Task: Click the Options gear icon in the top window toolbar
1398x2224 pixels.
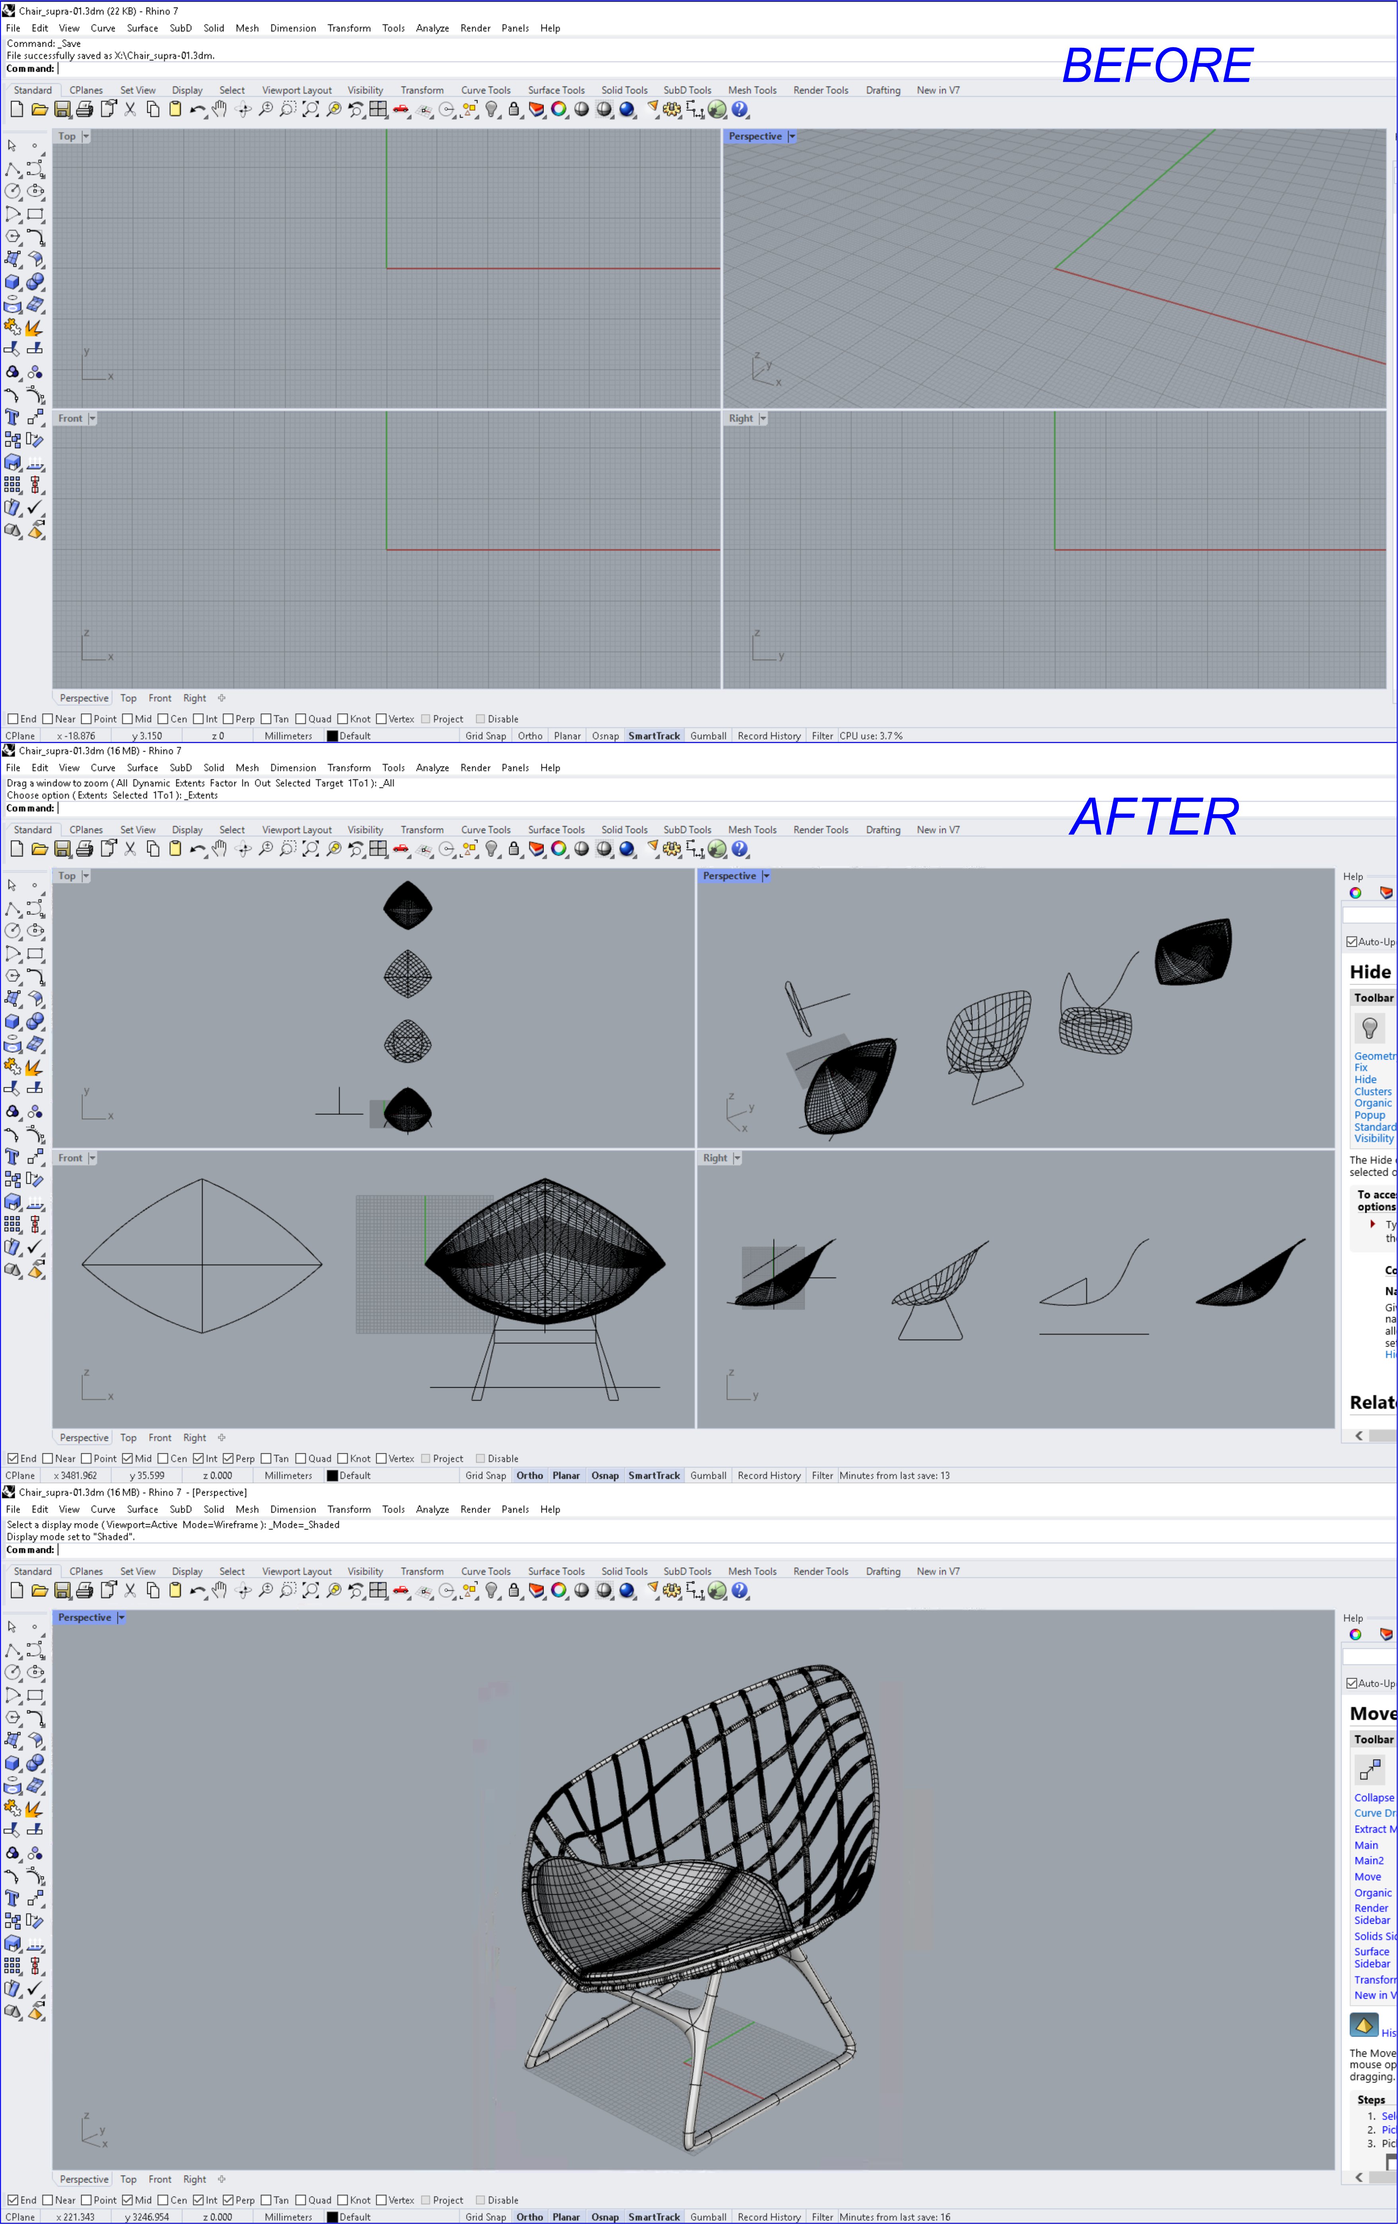Action: pyautogui.click(x=672, y=110)
